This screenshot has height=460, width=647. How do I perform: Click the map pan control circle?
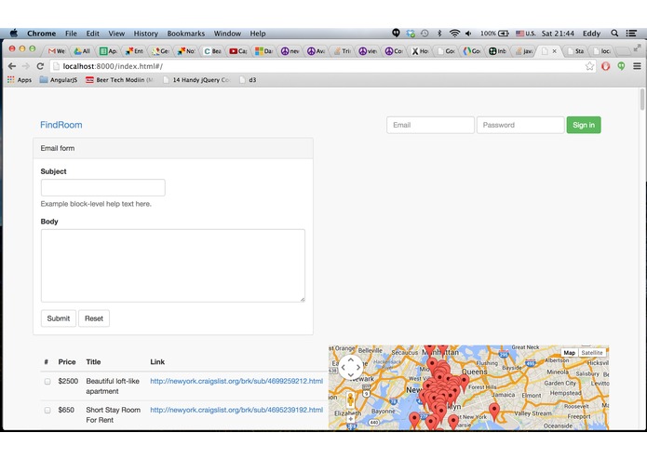351,367
